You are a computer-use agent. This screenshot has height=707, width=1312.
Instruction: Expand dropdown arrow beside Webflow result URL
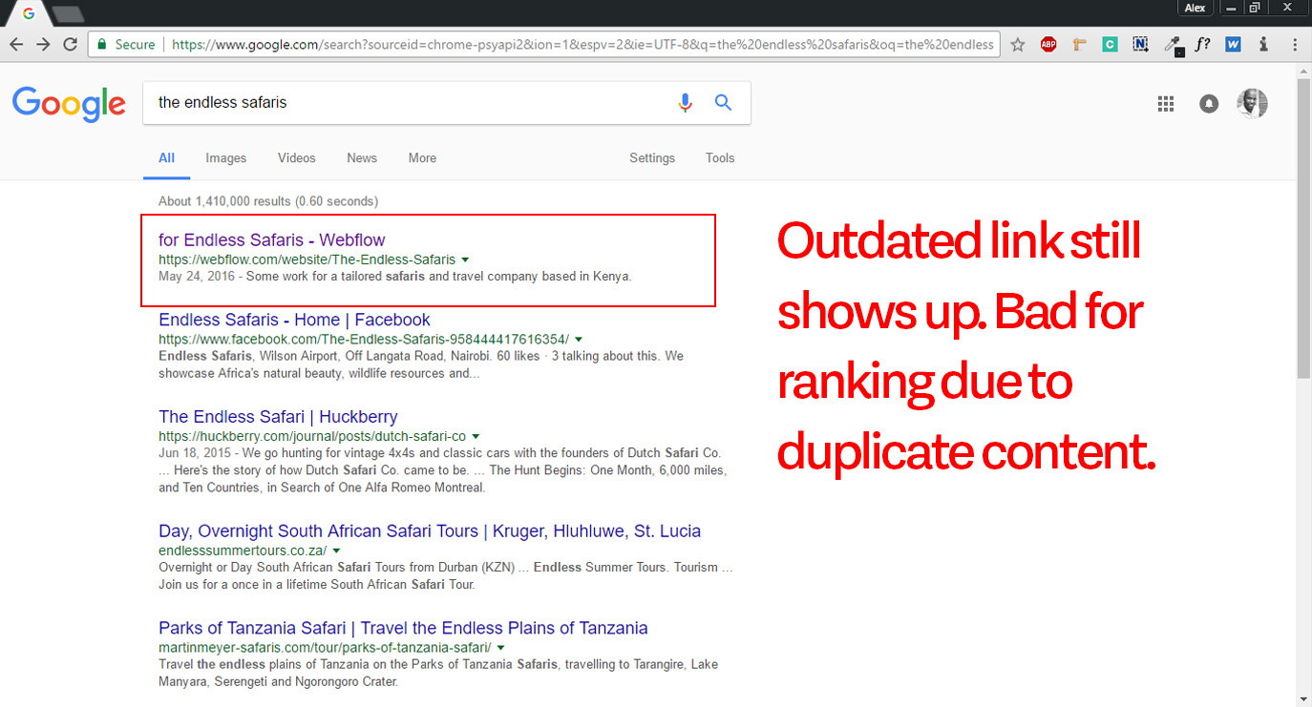pos(465,260)
